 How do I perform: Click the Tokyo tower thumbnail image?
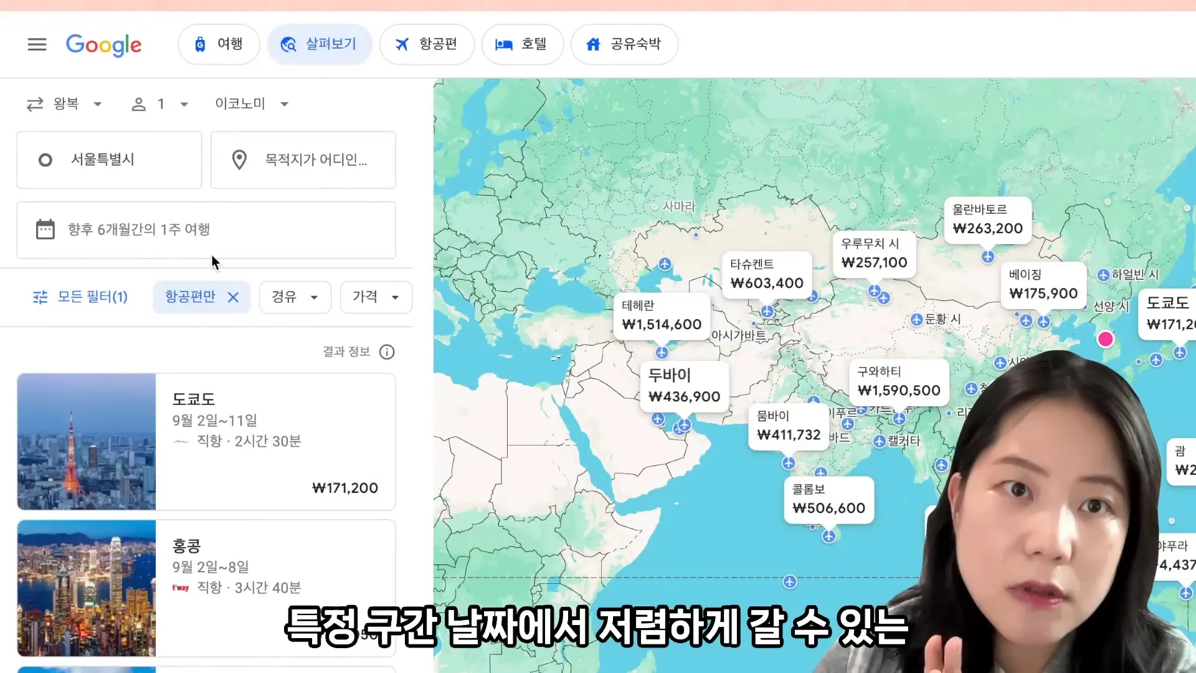pos(87,442)
